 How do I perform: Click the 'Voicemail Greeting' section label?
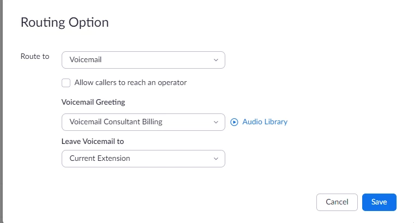click(x=93, y=102)
